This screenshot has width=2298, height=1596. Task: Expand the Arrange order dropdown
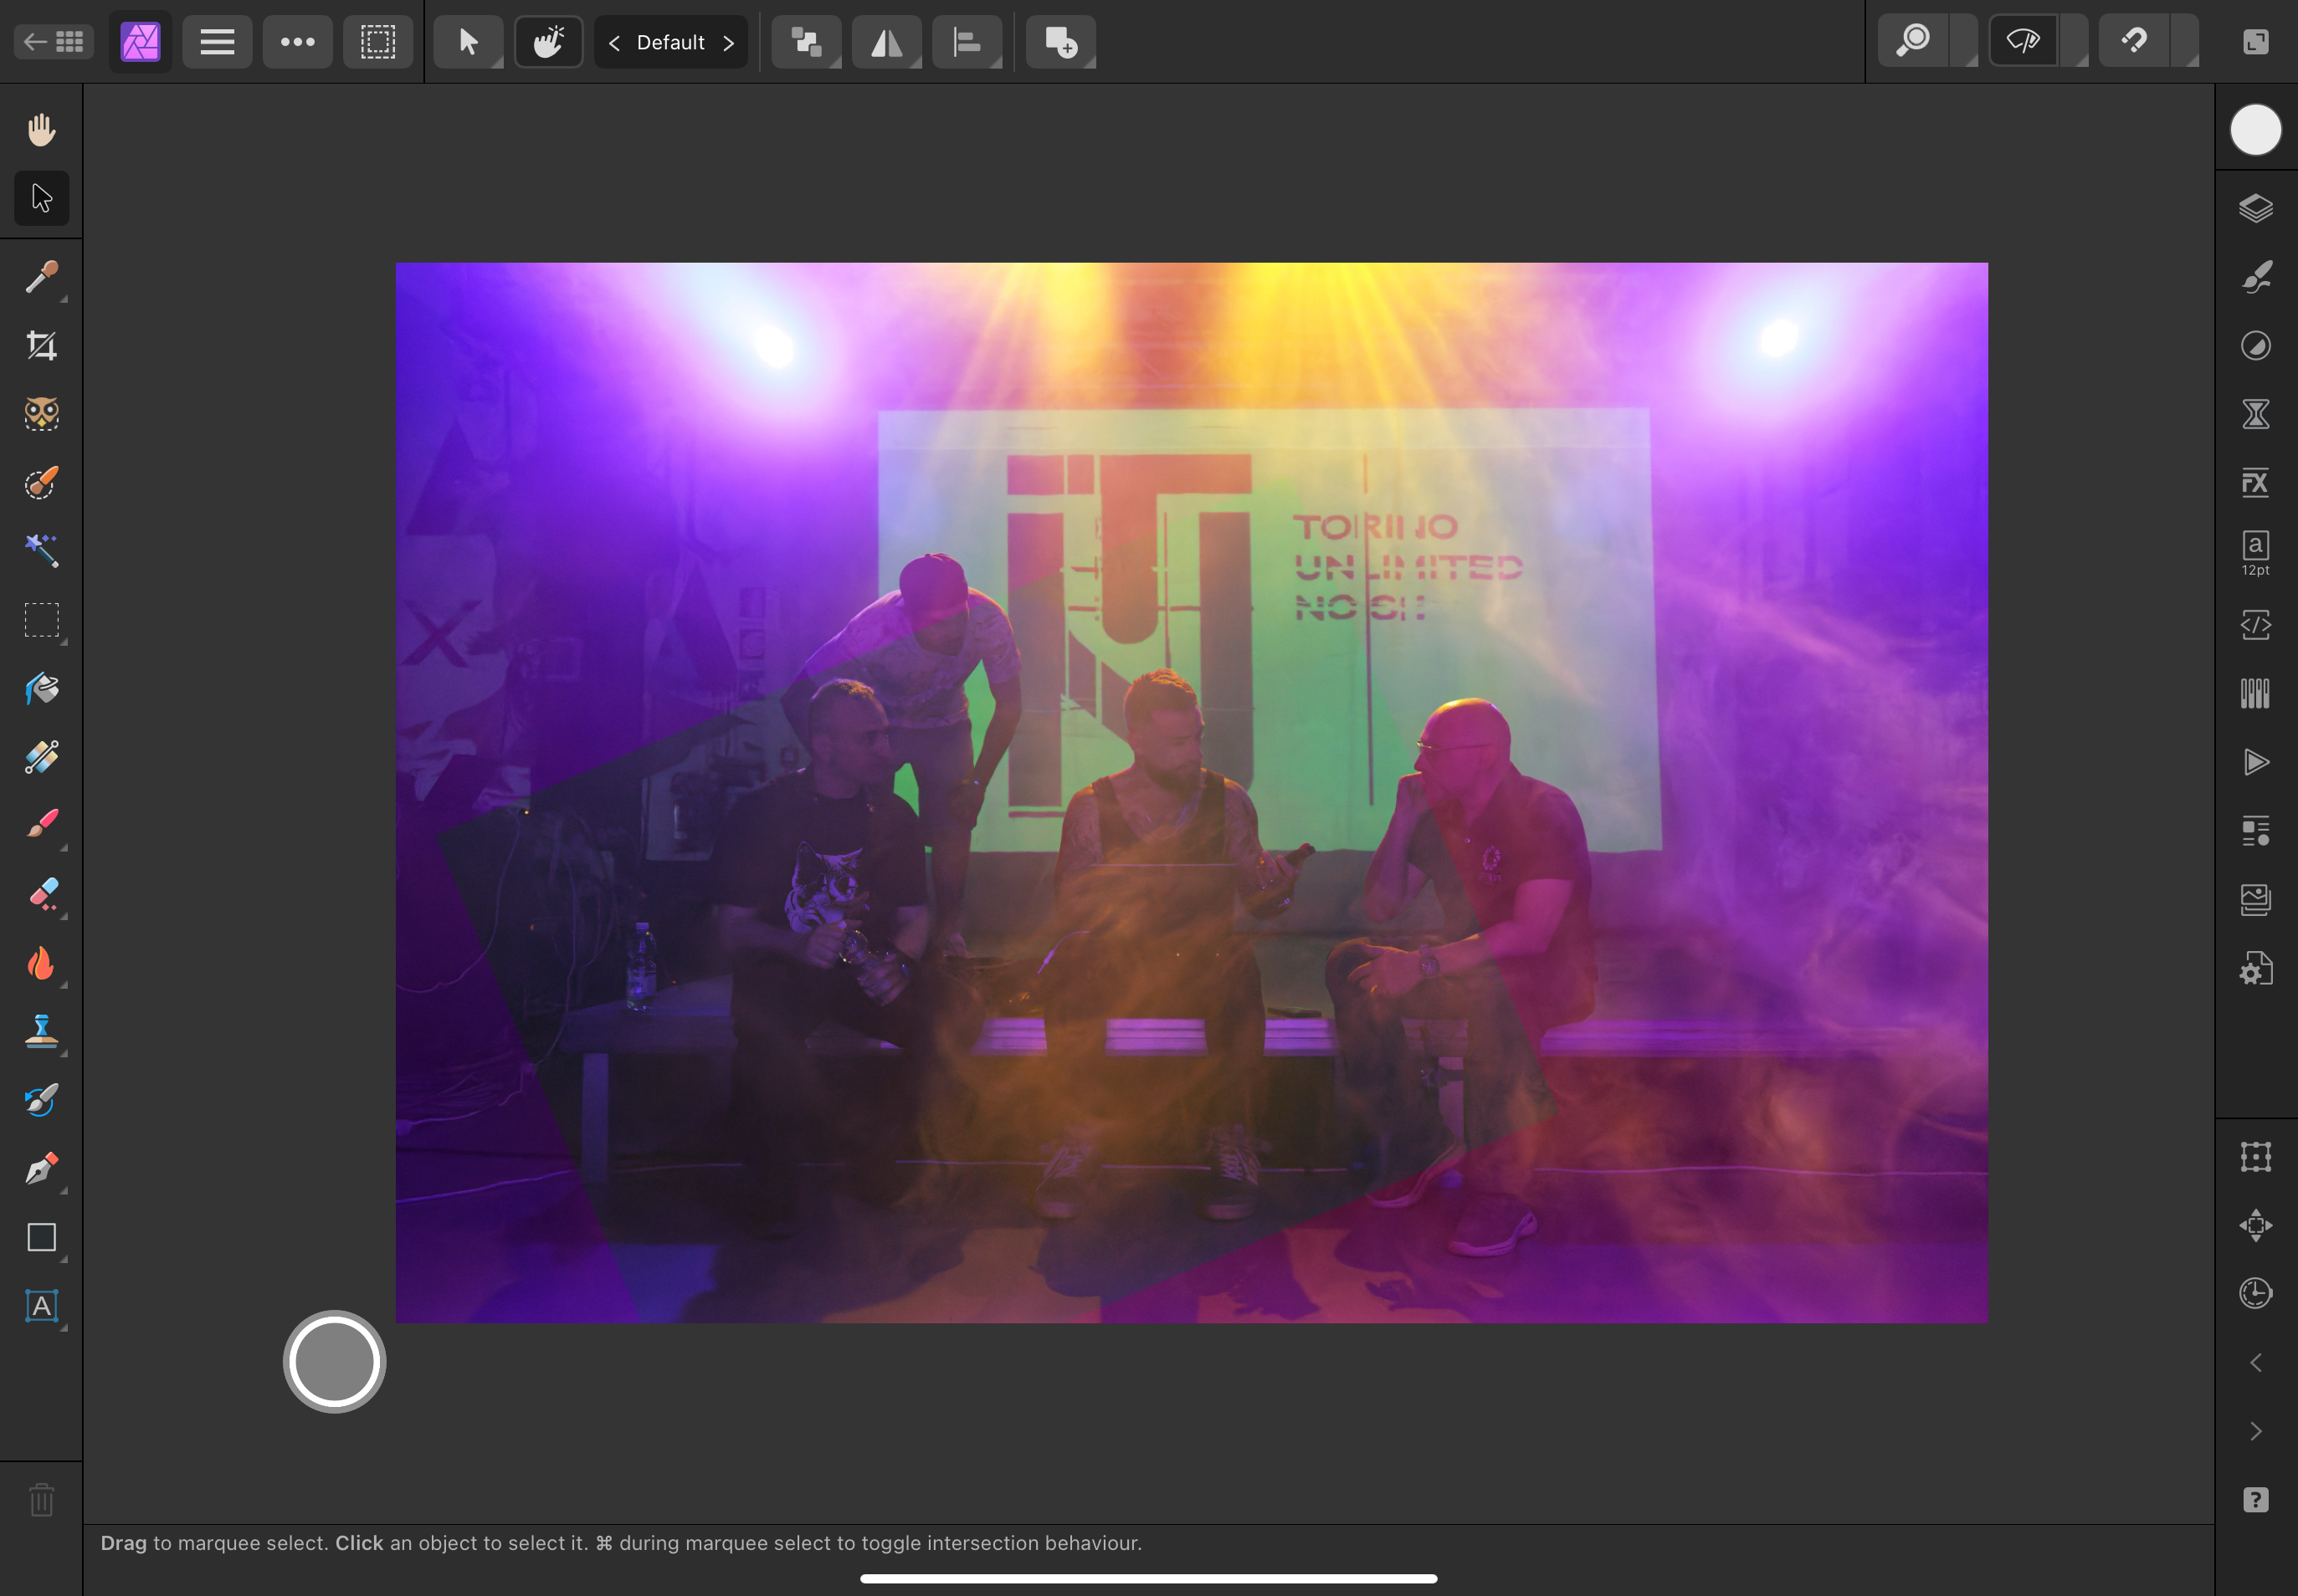click(x=807, y=42)
